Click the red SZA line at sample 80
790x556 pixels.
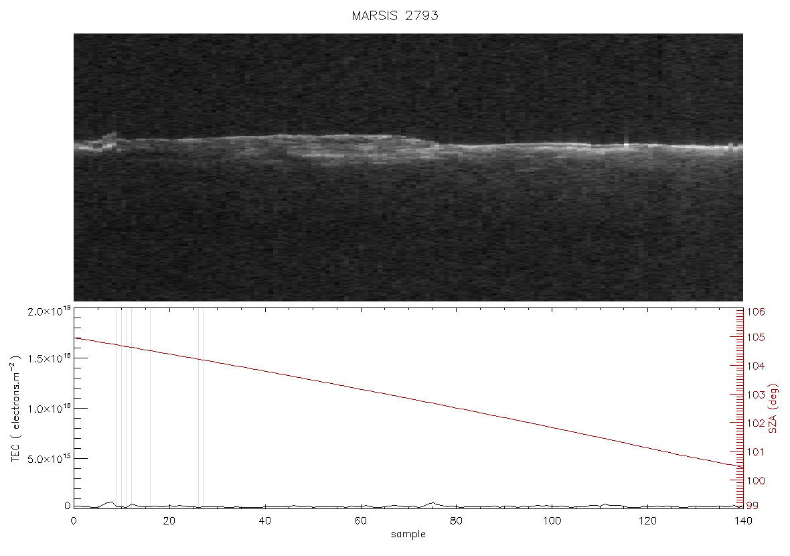[x=456, y=407]
